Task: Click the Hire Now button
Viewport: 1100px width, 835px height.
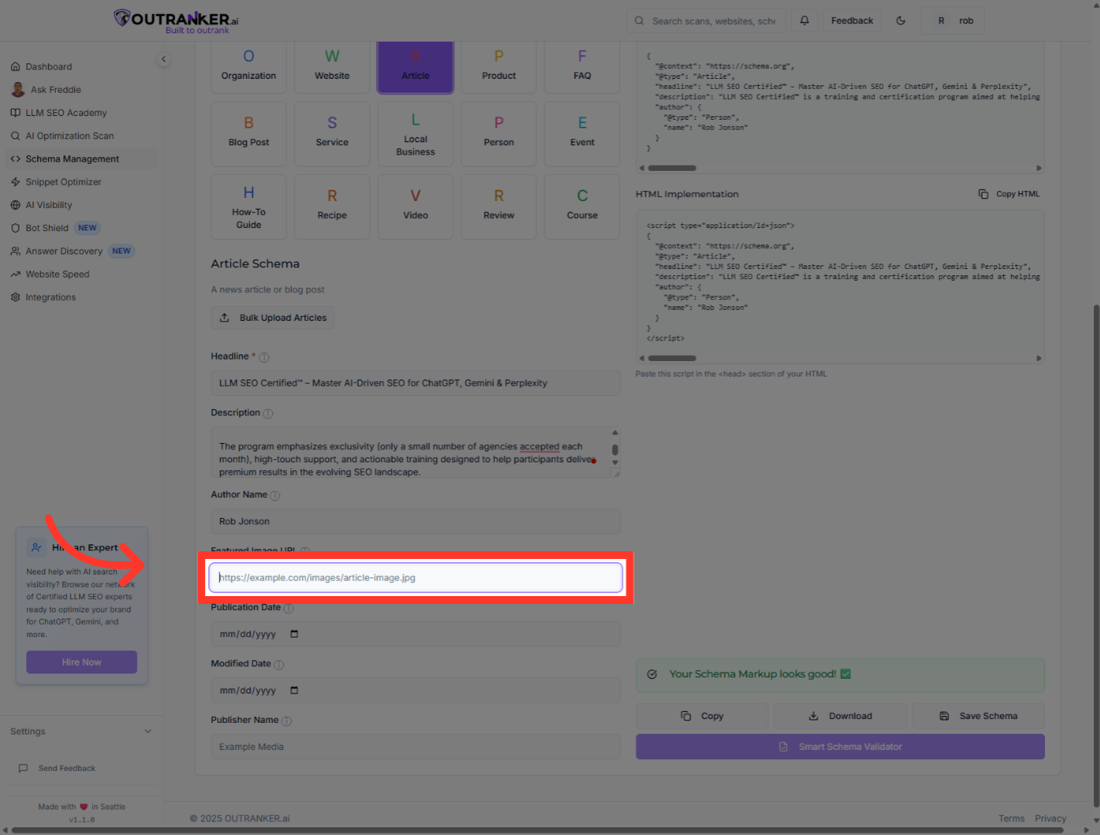Action: 81,663
